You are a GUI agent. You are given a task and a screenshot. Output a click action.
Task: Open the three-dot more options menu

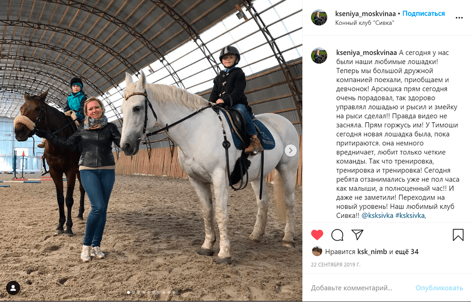click(459, 18)
